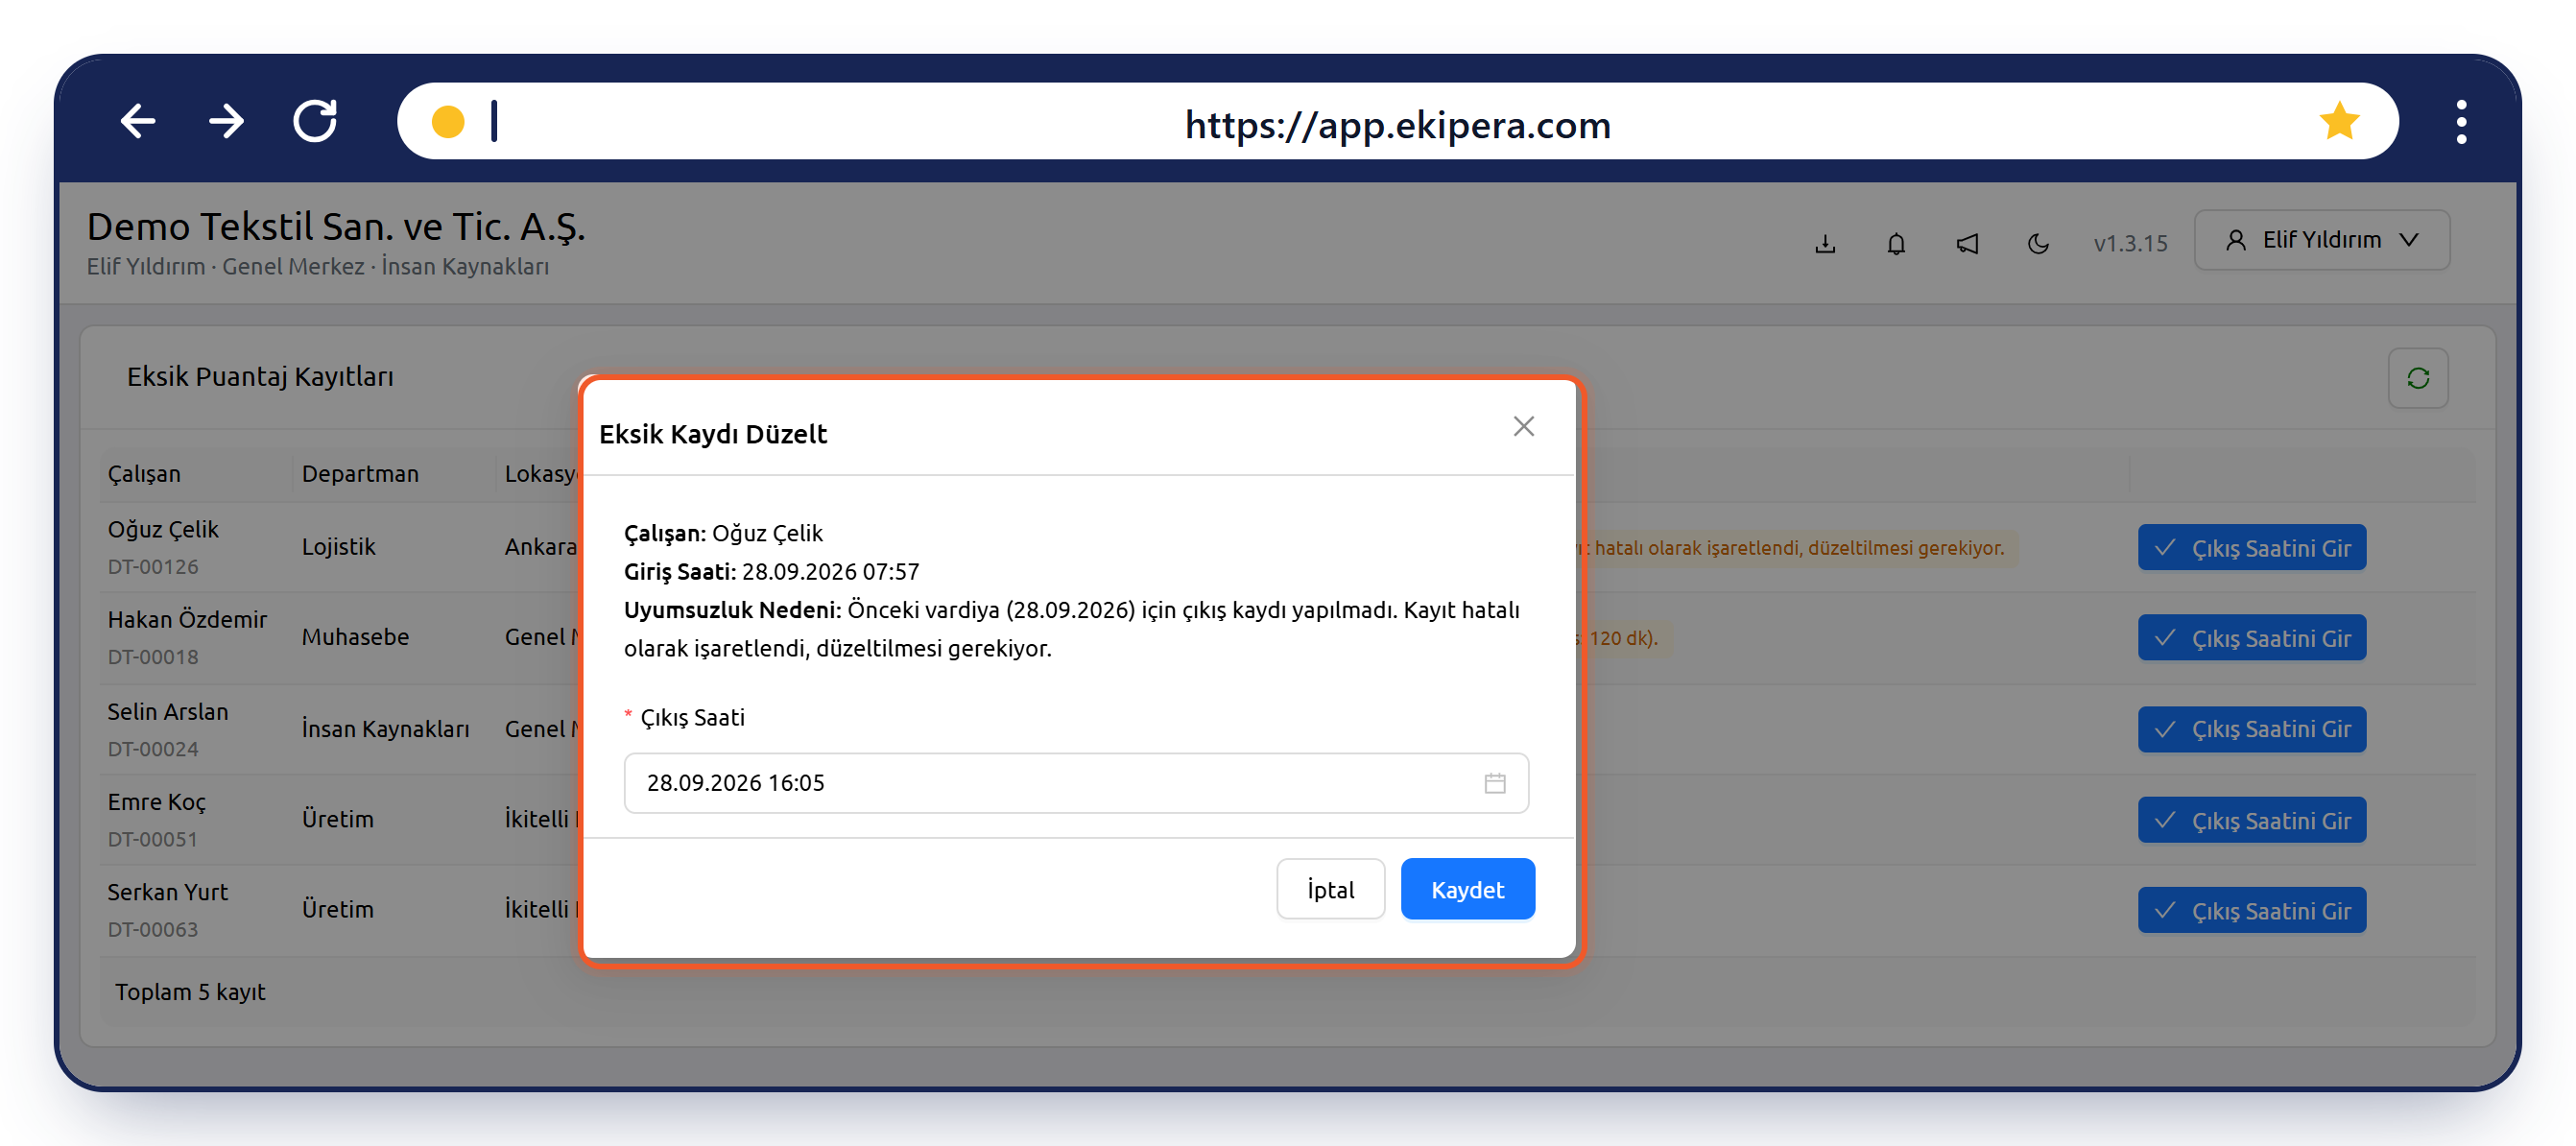This screenshot has width=2576, height=1146.
Task: Open notifications bell icon
Action: coord(1896,243)
